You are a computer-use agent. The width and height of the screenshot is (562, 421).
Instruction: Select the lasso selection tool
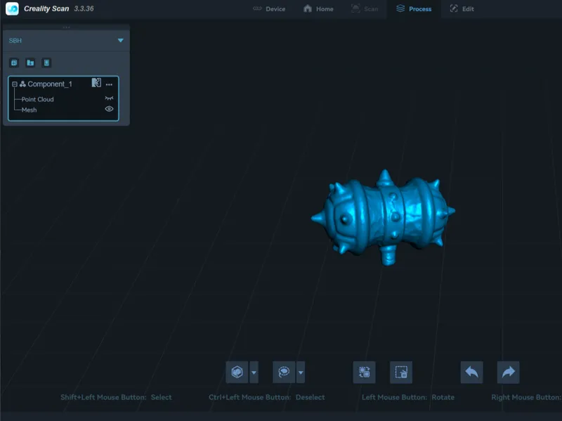pos(284,373)
